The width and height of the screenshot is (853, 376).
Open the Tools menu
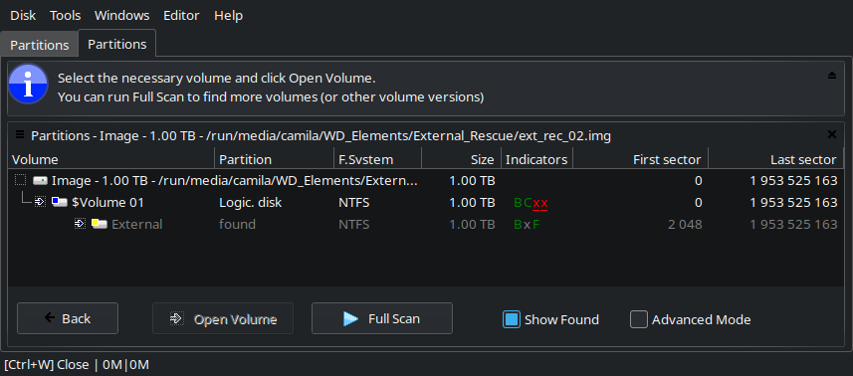pyautogui.click(x=66, y=16)
